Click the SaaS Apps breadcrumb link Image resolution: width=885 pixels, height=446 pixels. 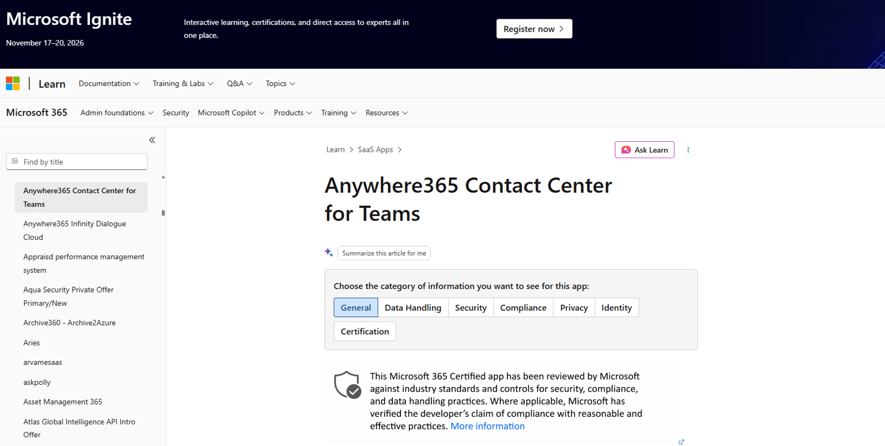click(376, 149)
